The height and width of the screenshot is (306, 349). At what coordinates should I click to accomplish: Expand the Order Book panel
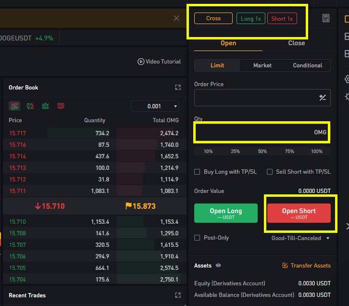coord(177,87)
